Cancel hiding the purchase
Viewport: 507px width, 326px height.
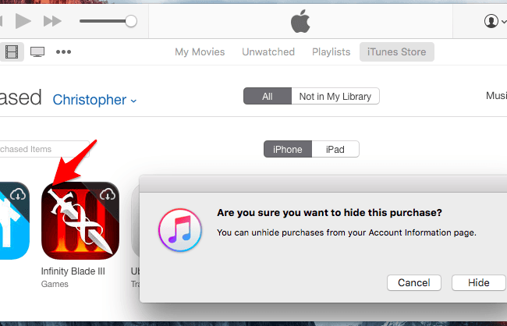coord(413,282)
